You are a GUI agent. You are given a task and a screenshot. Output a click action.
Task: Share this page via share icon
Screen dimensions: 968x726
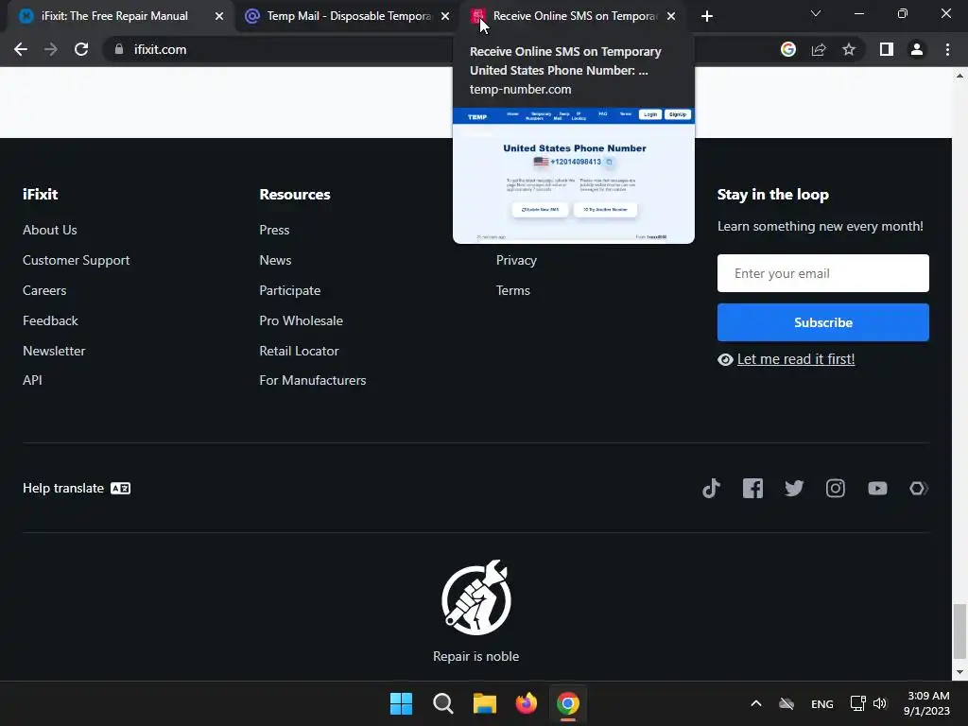pos(819,49)
